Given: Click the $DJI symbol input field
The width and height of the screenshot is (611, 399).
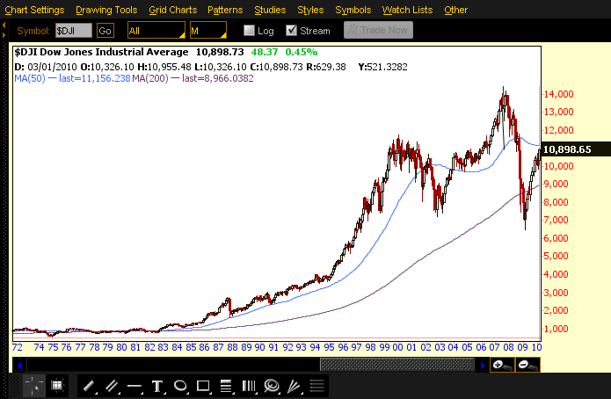Looking at the screenshot, I should click(x=74, y=31).
